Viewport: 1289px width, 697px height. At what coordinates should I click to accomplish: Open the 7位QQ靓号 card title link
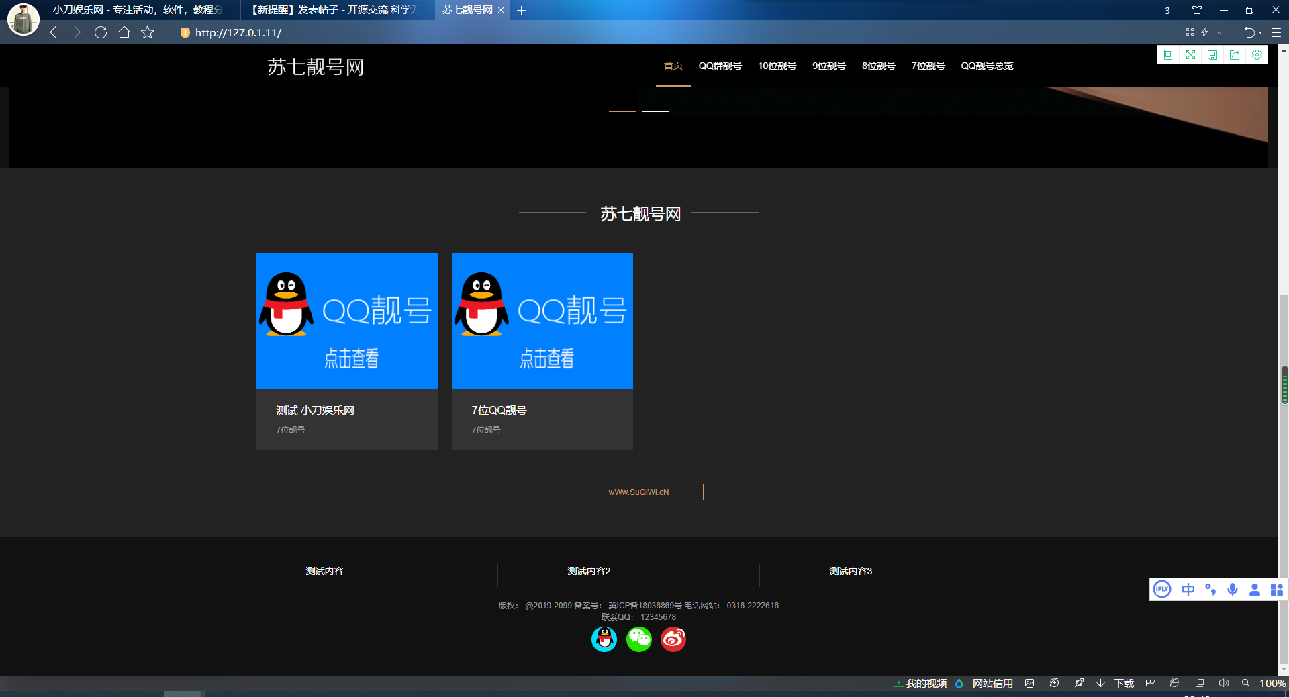click(499, 410)
